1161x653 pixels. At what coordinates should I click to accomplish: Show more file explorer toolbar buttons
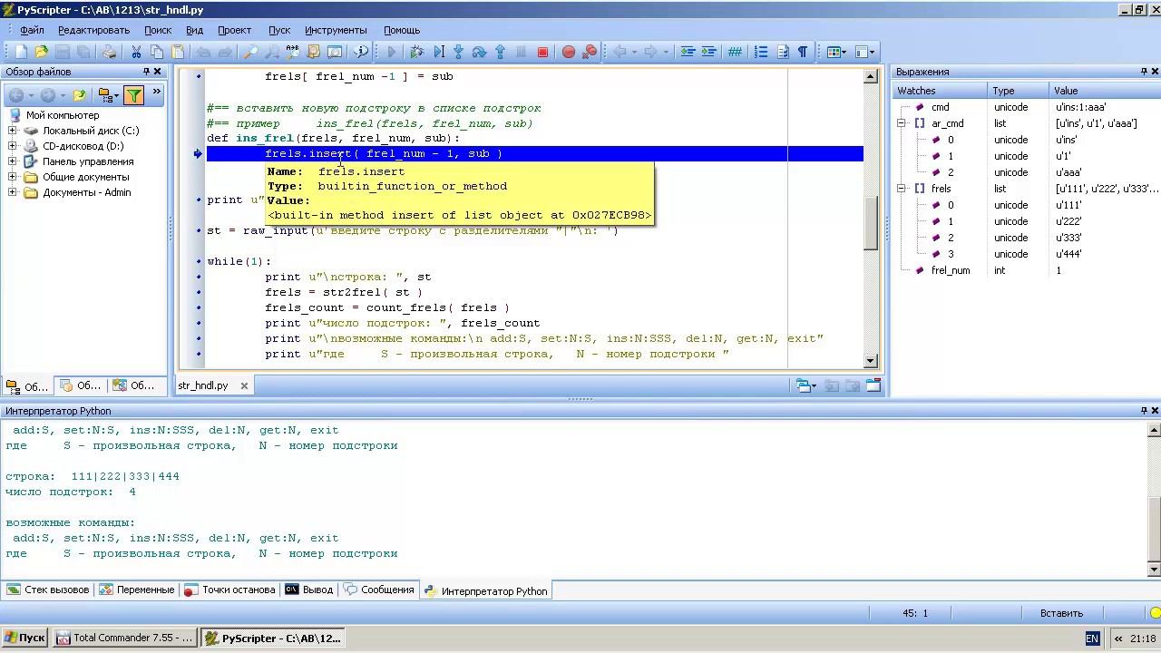tap(156, 92)
